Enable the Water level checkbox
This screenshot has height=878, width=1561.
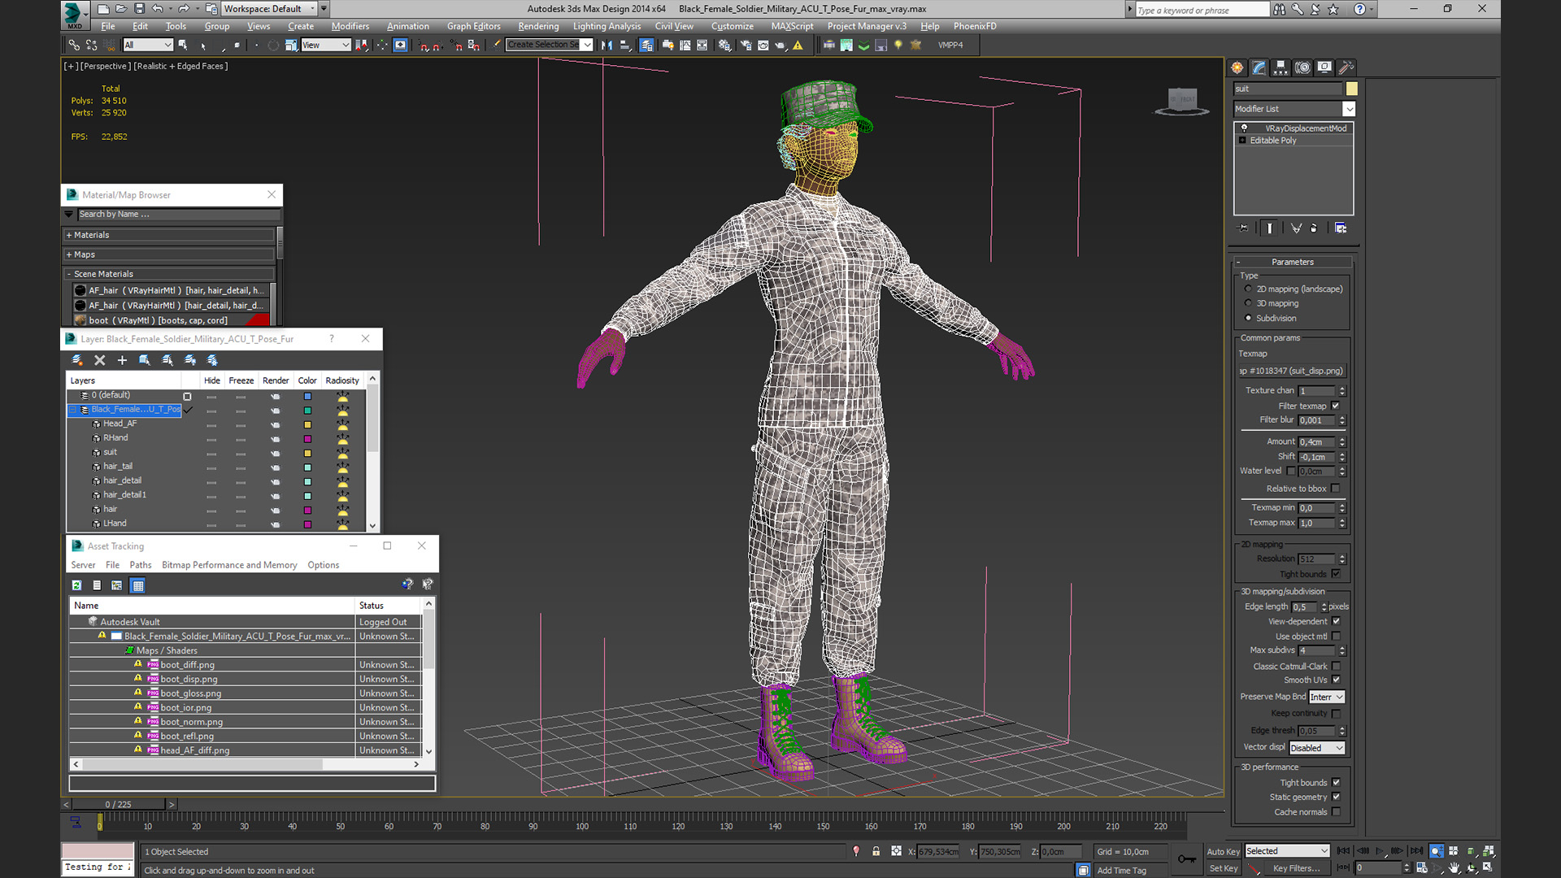pos(1290,471)
